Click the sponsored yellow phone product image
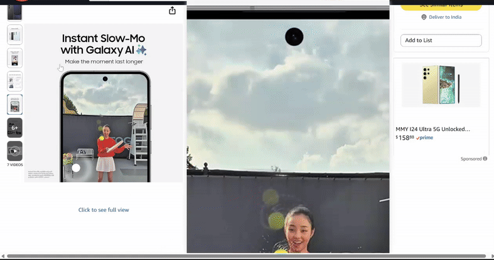 tap(441, 85)
